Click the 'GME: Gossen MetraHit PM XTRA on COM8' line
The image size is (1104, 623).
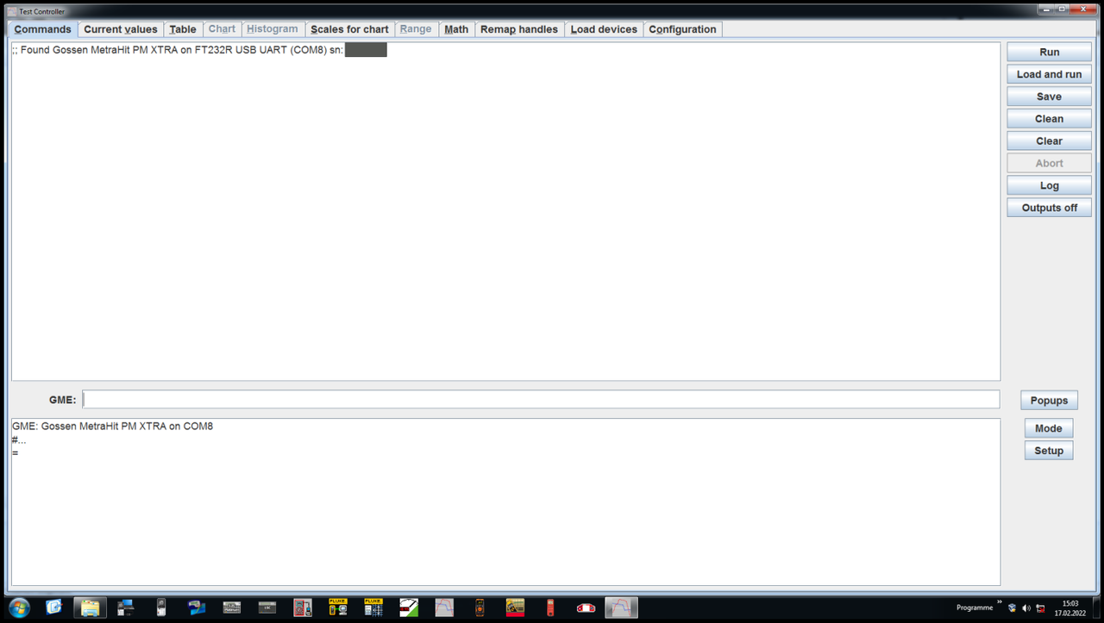tap(112, 427)
